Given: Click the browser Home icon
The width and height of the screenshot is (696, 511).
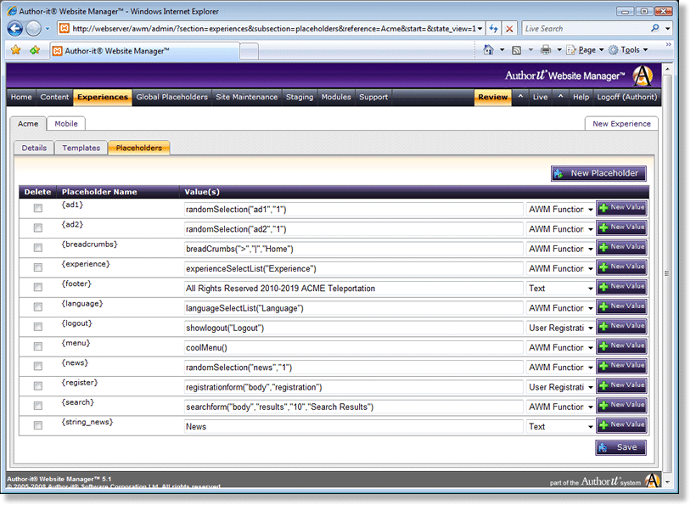Looking at the screenshot, I should click(488, 50).
